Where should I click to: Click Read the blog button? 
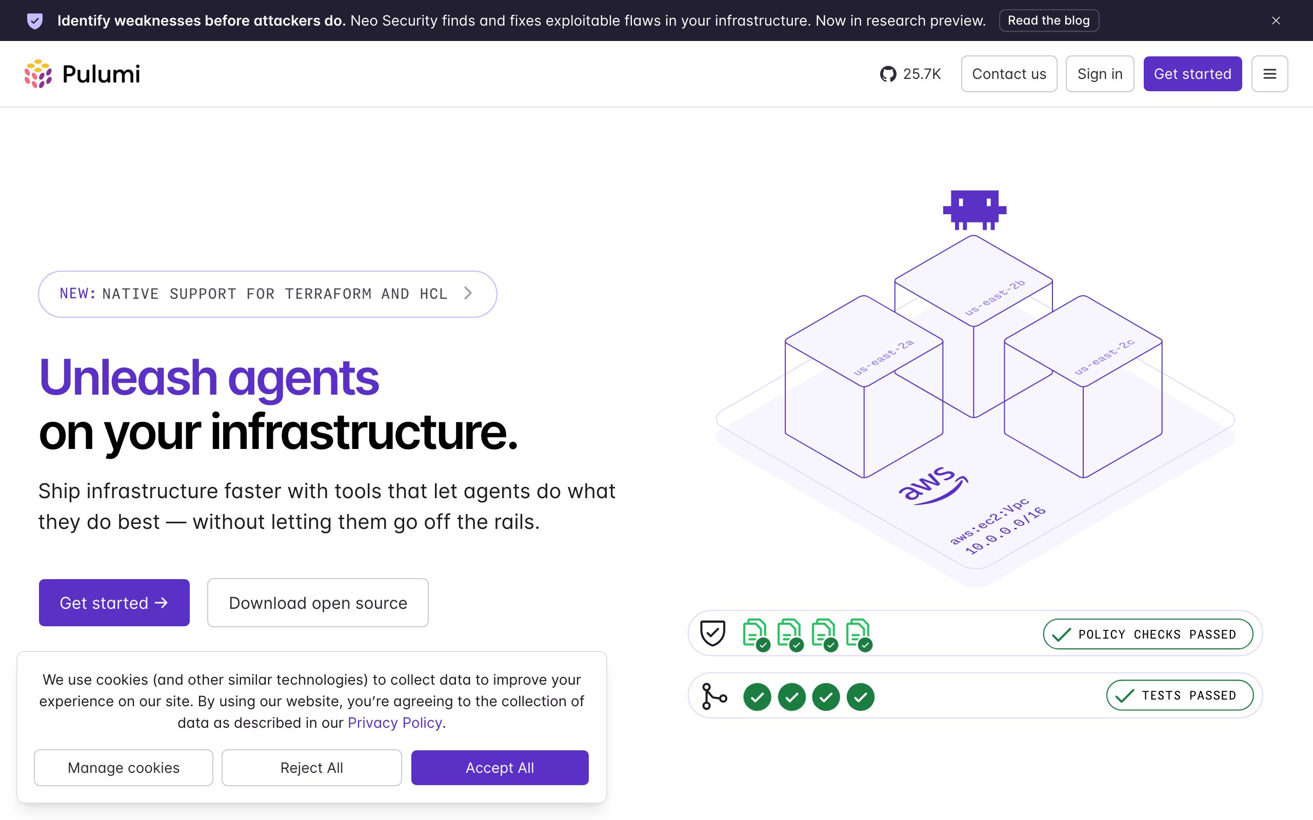tap(1049, 20)
